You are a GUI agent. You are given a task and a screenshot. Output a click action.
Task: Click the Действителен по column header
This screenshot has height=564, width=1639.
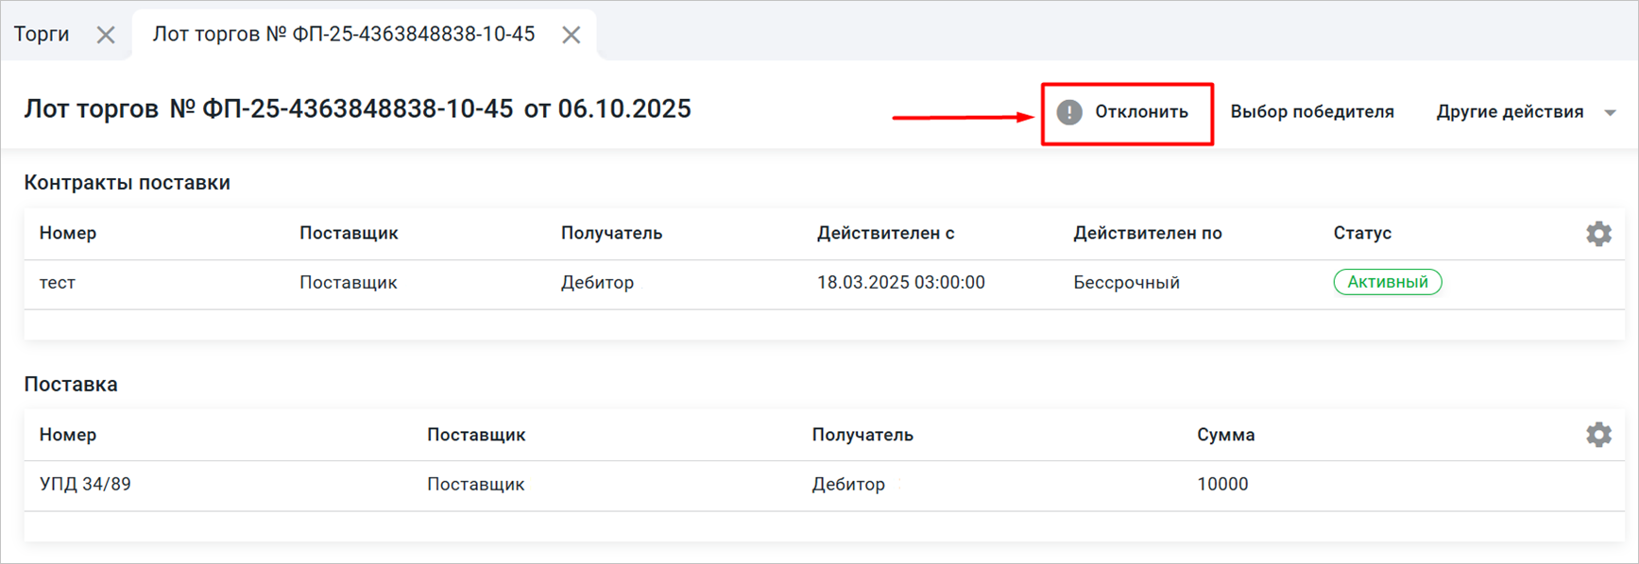1147,233
